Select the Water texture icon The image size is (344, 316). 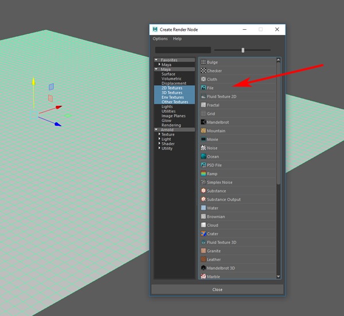pos(204,208)
